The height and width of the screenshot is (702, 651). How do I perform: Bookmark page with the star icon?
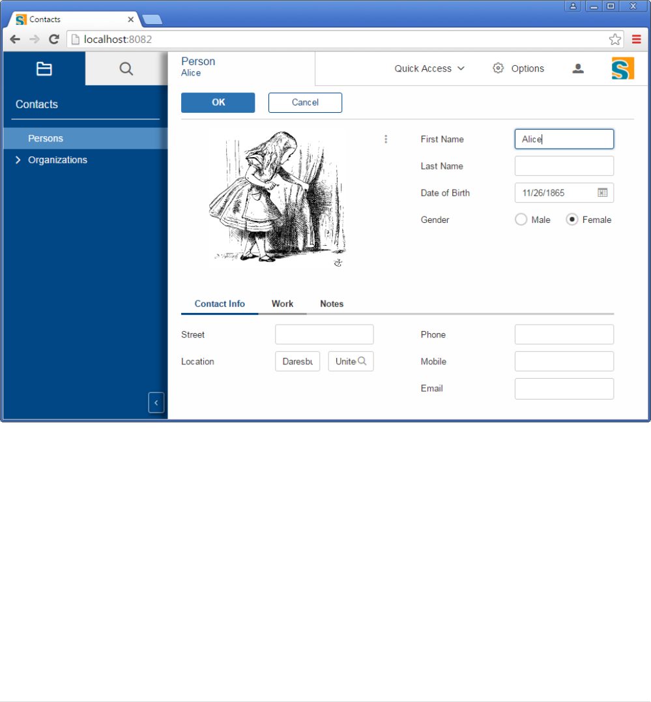coord(615,39)
